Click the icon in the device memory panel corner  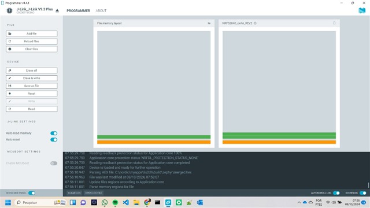[334, 23]
